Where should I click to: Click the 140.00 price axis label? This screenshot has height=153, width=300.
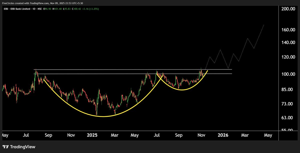coord(288,43)
